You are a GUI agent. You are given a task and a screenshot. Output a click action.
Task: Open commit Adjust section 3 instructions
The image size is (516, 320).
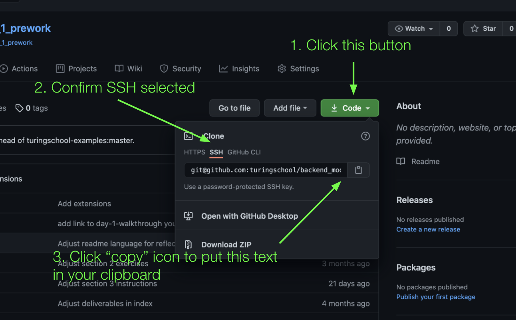(107, 284)
